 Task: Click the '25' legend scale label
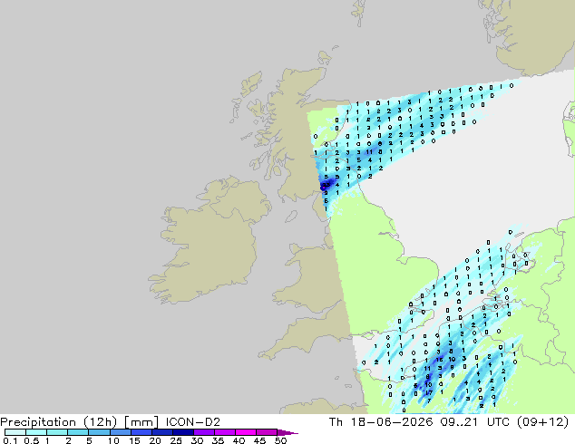(176, 440)
